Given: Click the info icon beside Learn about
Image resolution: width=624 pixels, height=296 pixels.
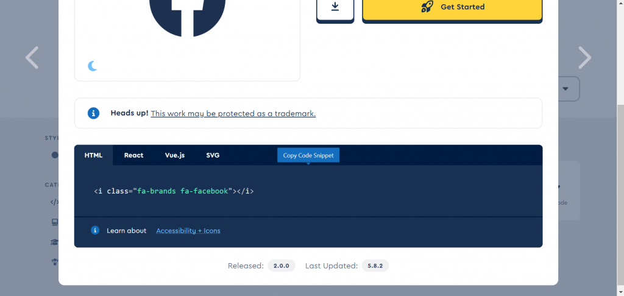Looking at the screenshot, I should (95, 230).
